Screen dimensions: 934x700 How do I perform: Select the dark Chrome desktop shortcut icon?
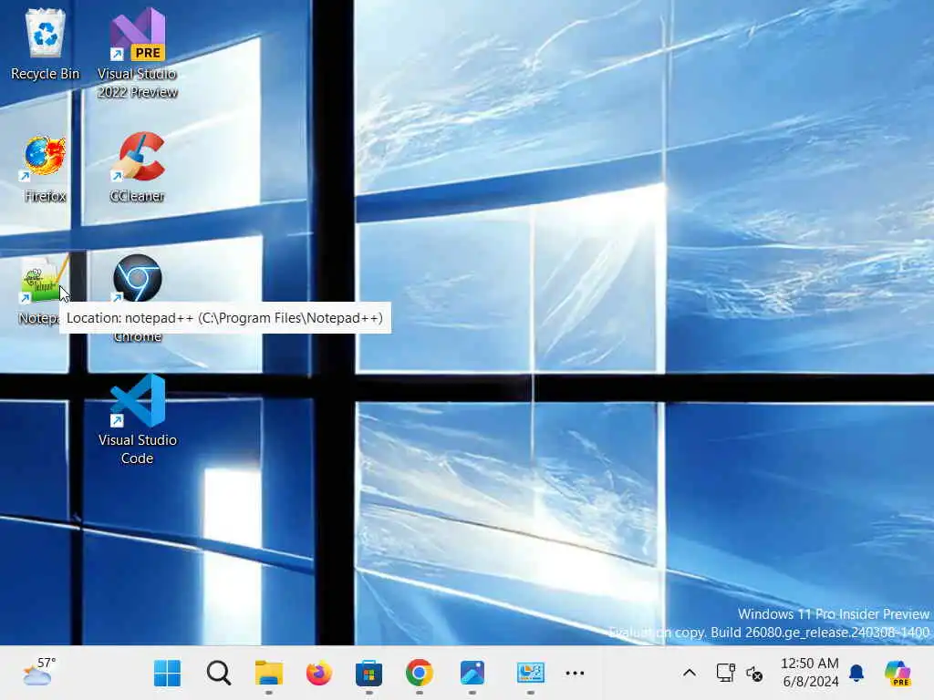(138, 279)
